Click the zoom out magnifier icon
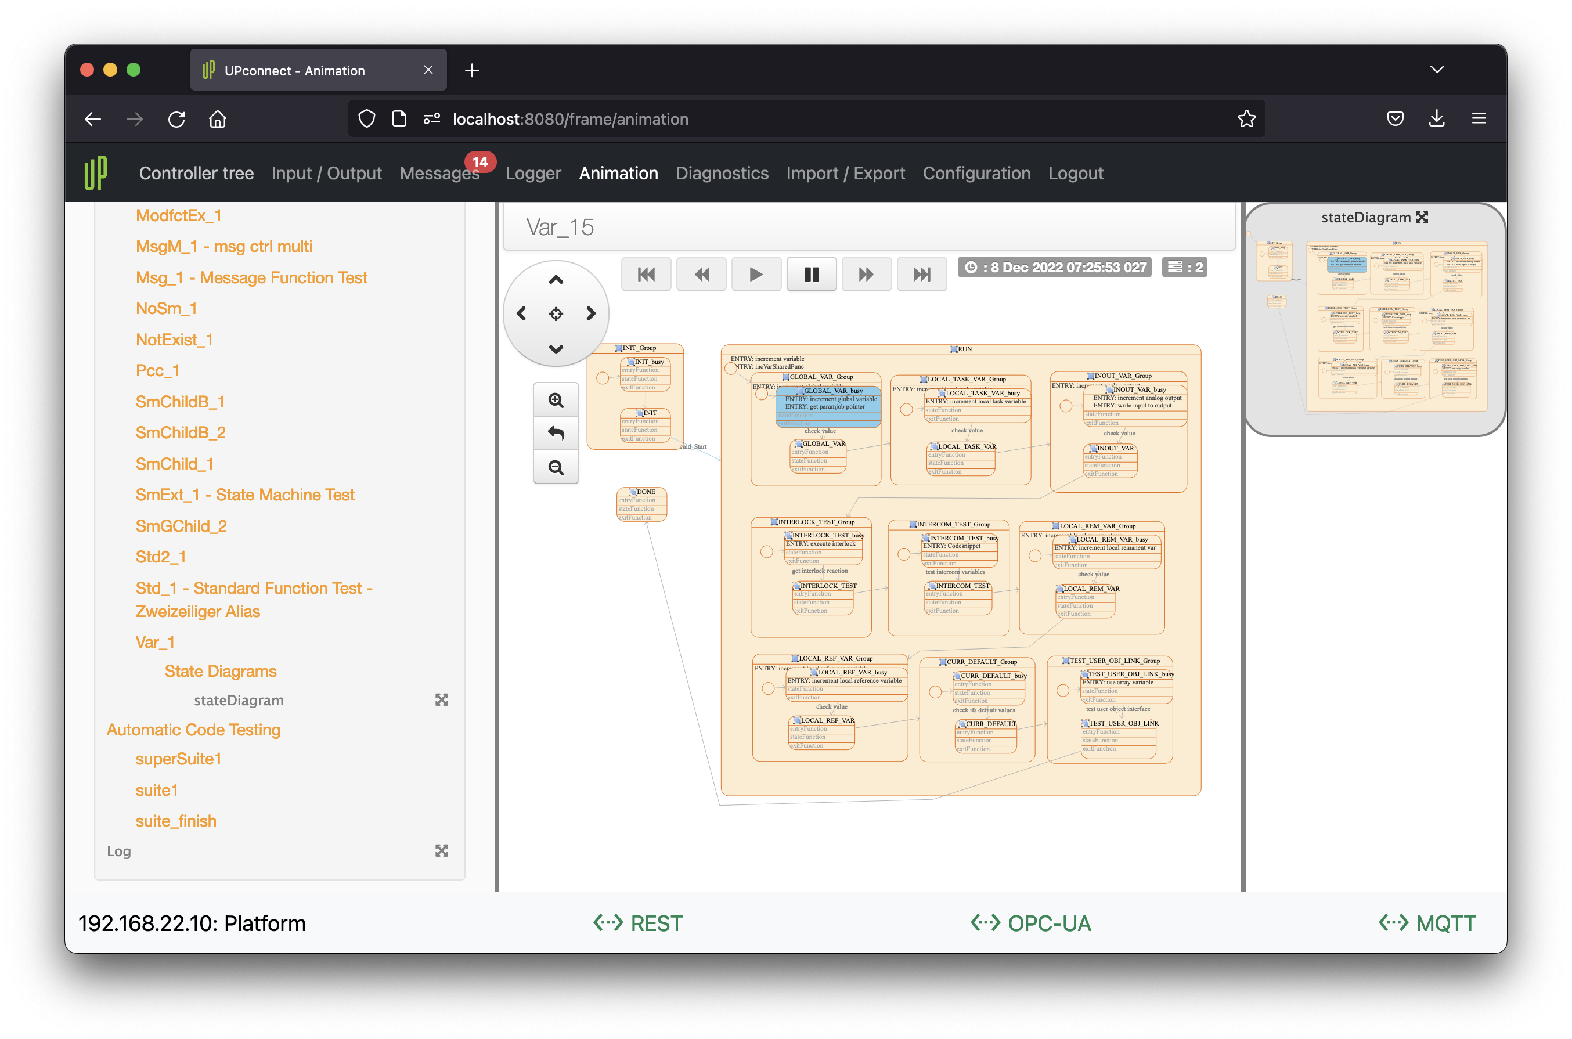The image size is (1572, 1039). point(556,468)
